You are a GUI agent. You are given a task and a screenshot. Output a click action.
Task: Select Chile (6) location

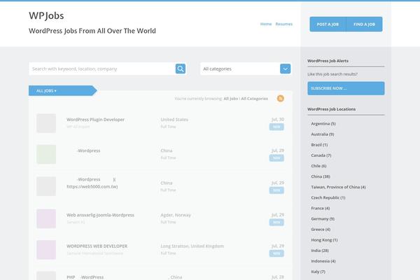point(318,166)
